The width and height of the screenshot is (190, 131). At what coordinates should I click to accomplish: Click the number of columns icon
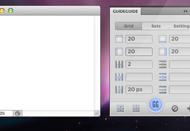pos(119,64)
